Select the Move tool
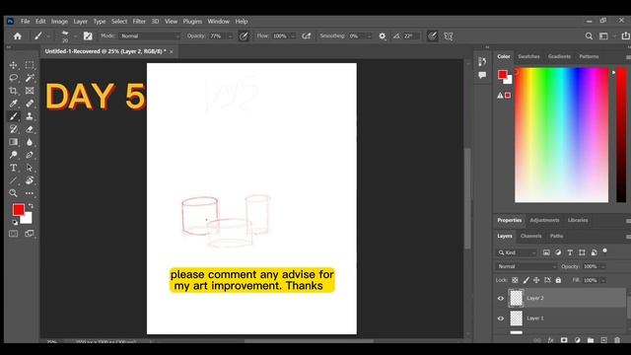This screenshot has width=631, height=355. click(13, 65)
